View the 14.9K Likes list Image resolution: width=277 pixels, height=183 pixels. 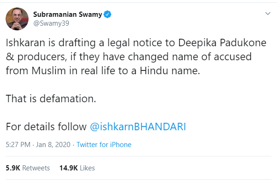77,168
